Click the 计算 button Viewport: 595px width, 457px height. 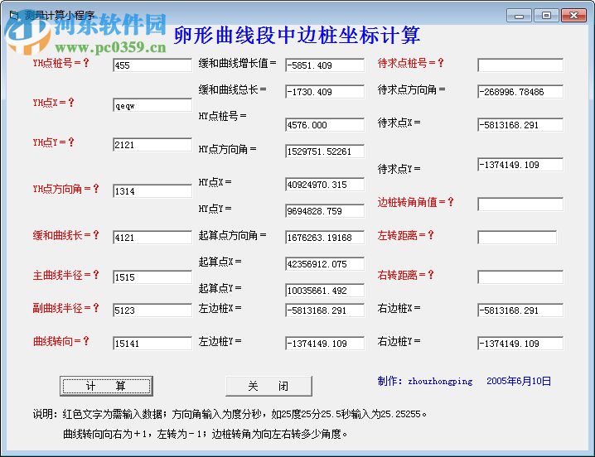click(x=106, y=386)
